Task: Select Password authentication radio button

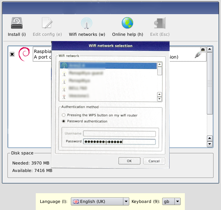Action: (64, 121)
